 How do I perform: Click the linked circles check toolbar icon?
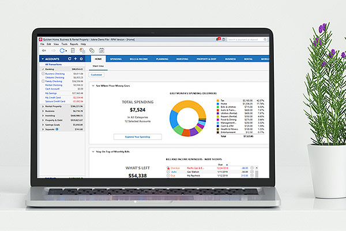pos(92,51)
